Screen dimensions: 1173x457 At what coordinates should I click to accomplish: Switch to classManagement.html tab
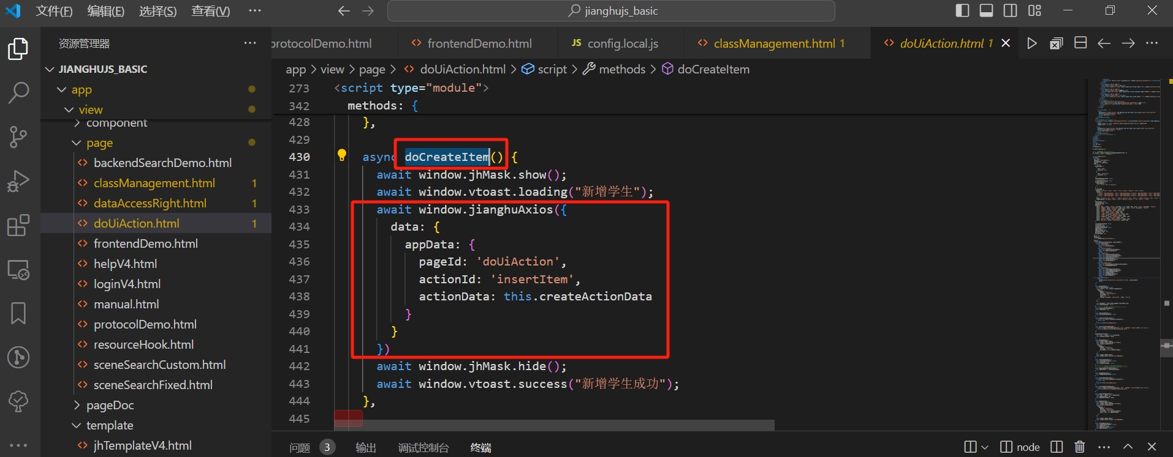[x=777, y=43]
